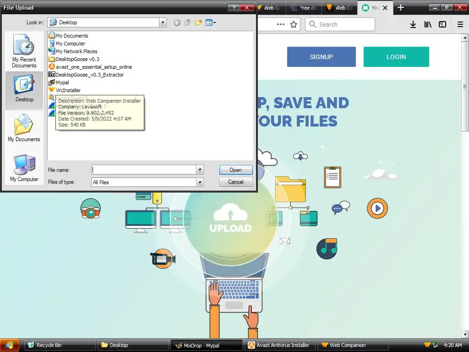Toggle the browser sidebar icon
Image resolution: width=469 pixels, height=352 pixels.
442,24
